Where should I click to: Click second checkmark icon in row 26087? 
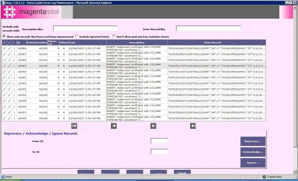[9, 54]
